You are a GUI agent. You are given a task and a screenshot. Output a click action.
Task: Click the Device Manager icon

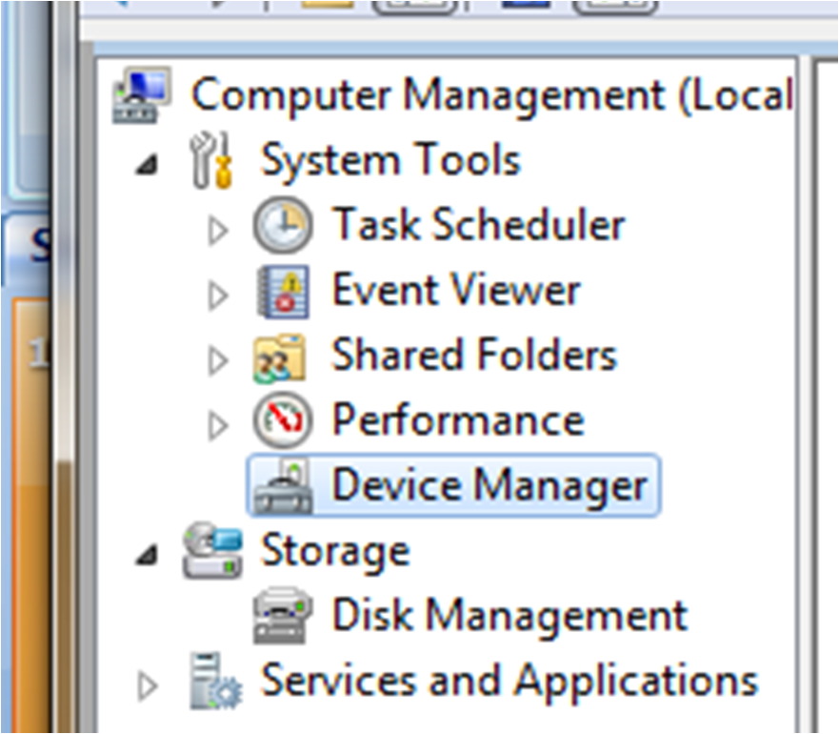[x=283, y=486]
